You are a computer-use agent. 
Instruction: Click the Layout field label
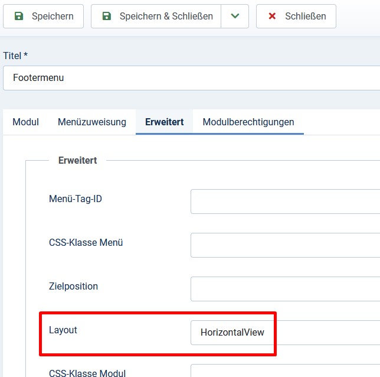[63, 330]
